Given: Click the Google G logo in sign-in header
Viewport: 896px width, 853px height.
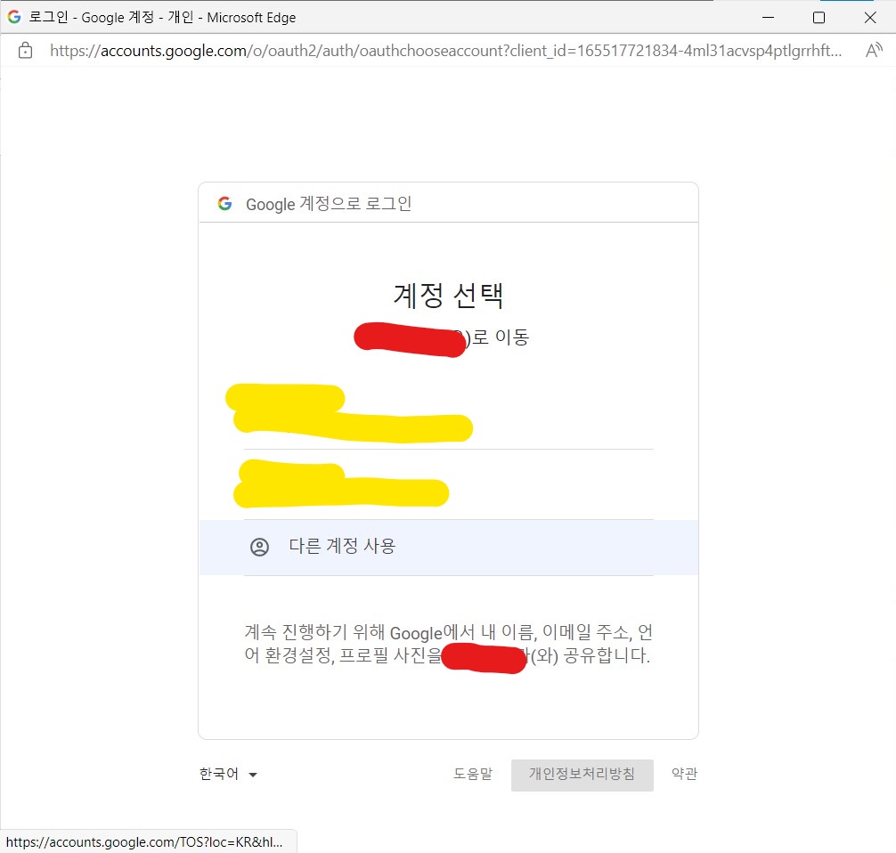Looking at the screenshot, I should pos(225,203).
